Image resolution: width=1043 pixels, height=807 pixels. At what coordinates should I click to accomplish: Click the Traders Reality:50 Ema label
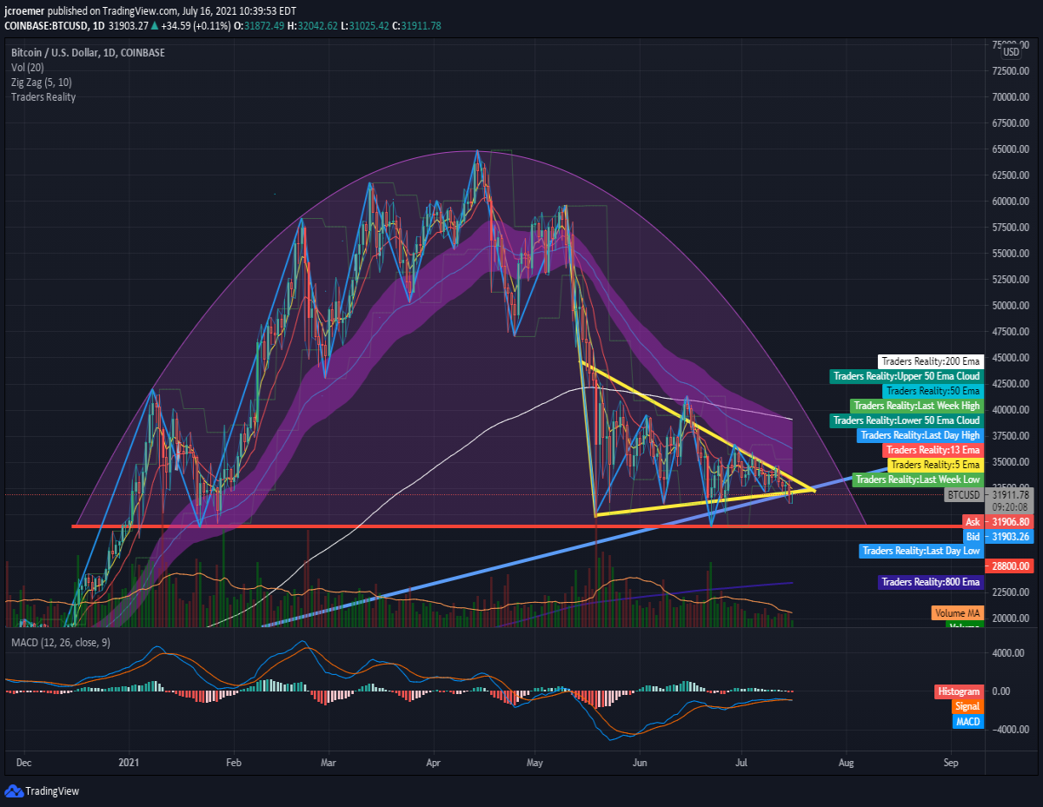[933, 391]
